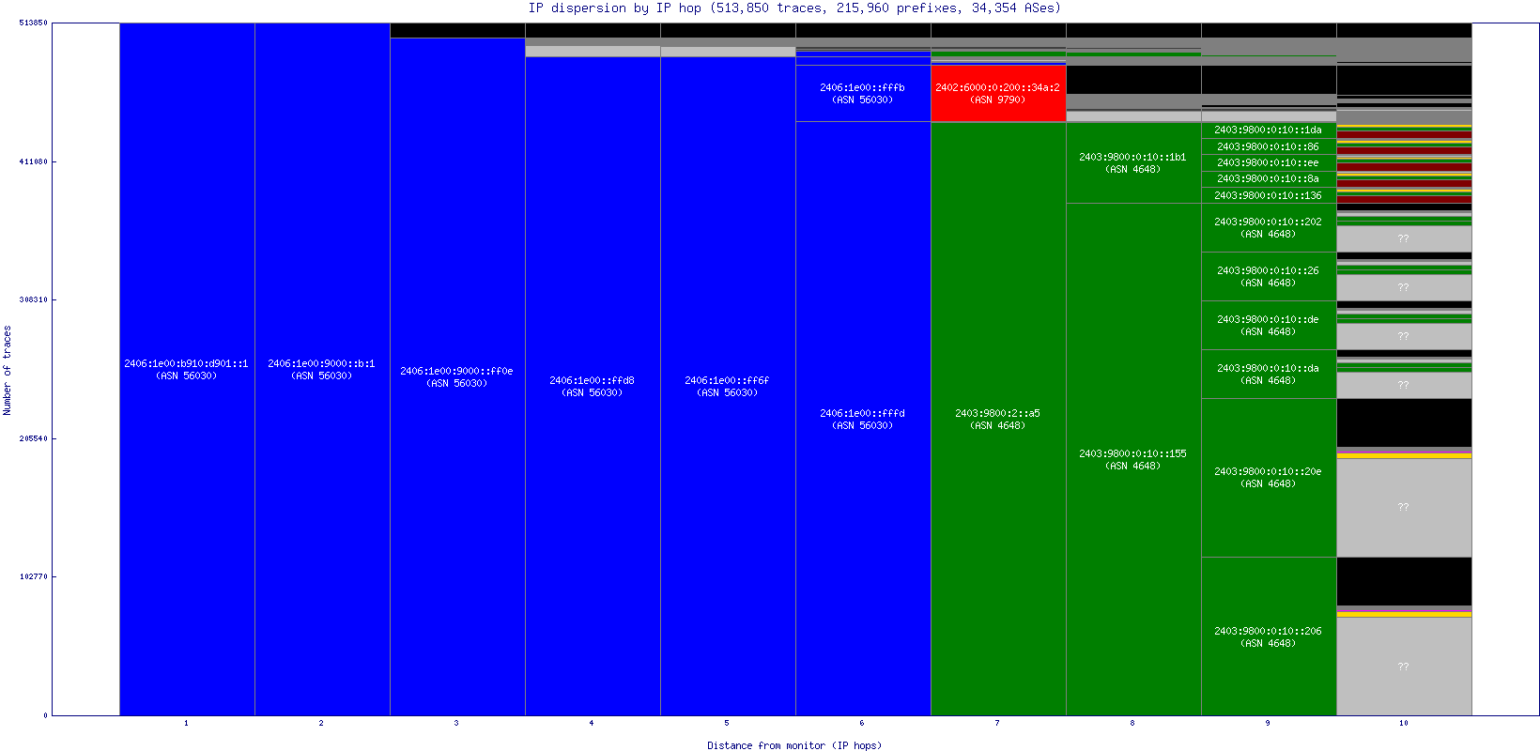Screen dimensions: 1540x751
Task: Click the 2406:1e00::ff6f block at hop 5
Action: pyautogui.click(x=728, y=386)
